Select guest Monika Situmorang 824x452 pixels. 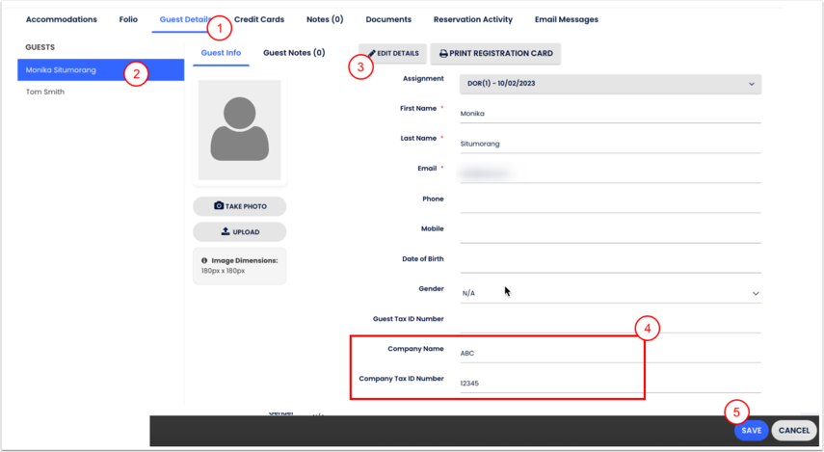click(x=62, y=70)
